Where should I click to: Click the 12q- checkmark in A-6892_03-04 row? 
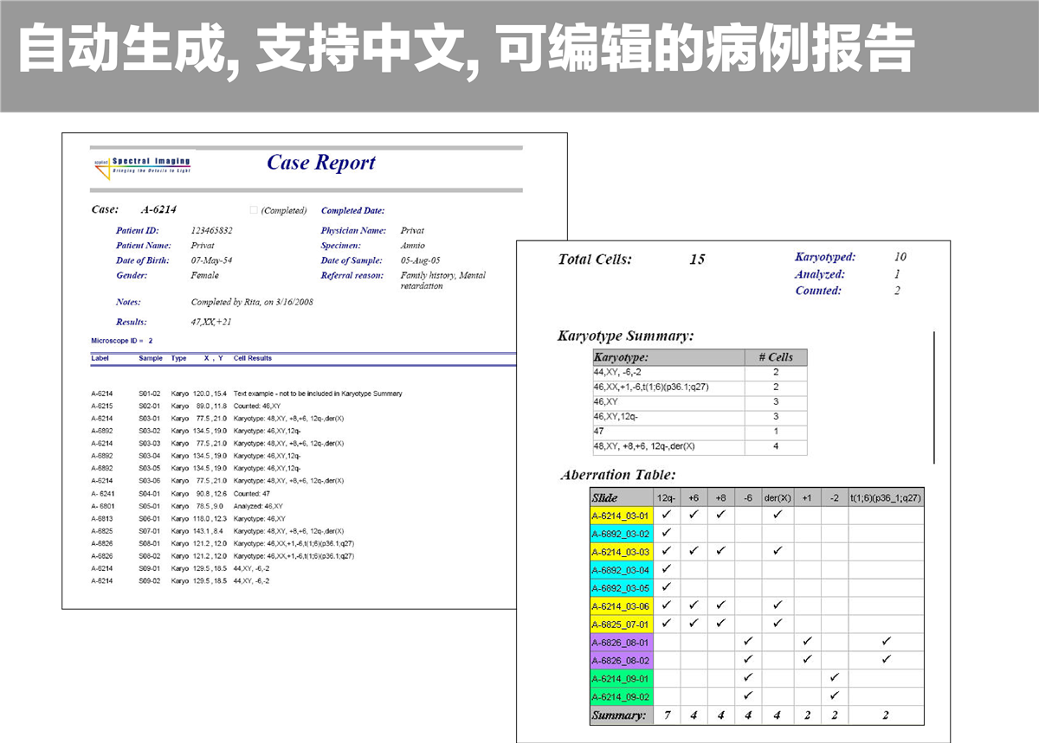click(x=666, y=570)
